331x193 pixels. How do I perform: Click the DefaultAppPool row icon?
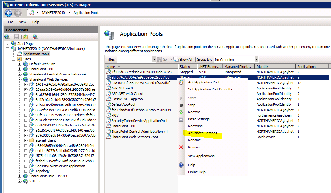click(108, 104)
